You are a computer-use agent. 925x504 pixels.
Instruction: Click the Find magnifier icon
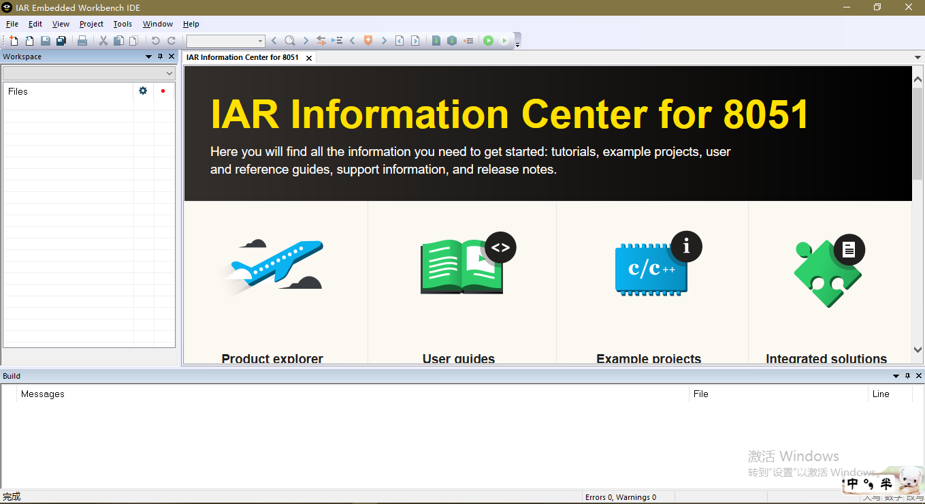pyautogui.click(x=290, y=41)
